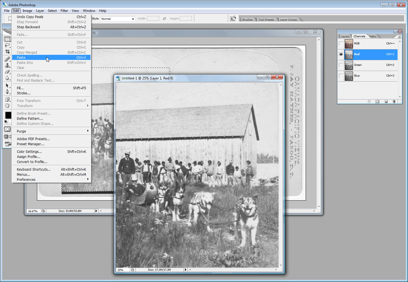Viewport: 408px width, 282px height.
Task: Show the Blue channel eye box
Action: 341,76
